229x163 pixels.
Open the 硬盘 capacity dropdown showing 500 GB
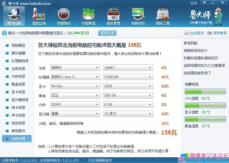128,95
